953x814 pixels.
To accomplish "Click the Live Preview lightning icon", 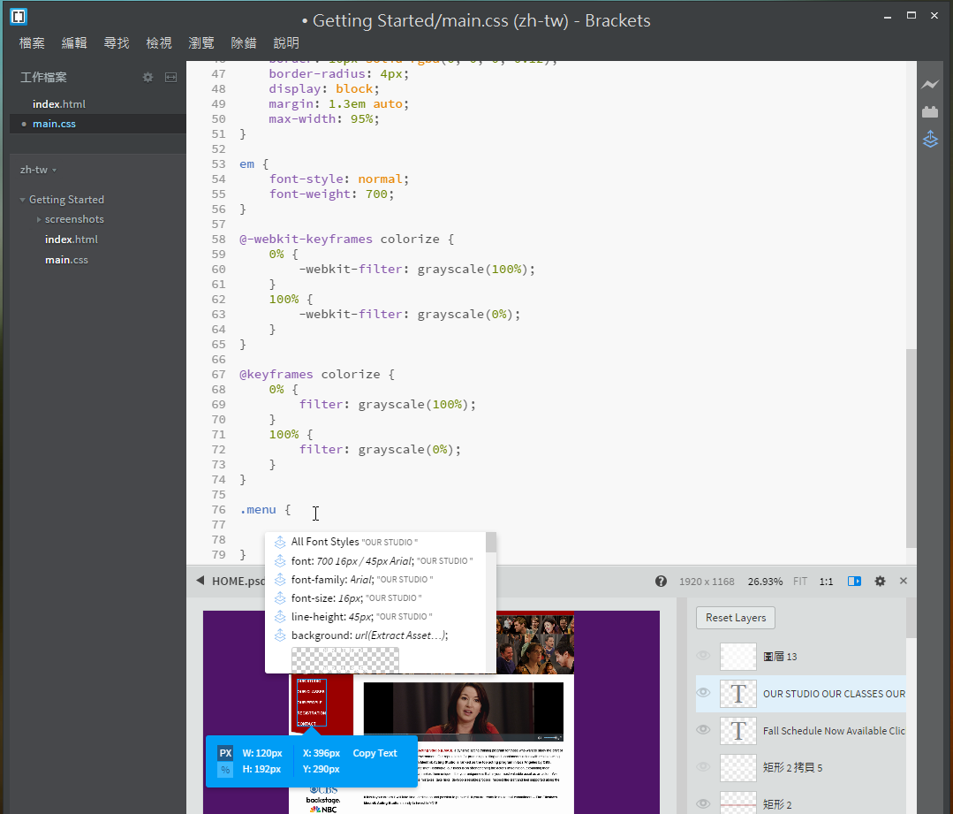I will (x=929, y=85).
